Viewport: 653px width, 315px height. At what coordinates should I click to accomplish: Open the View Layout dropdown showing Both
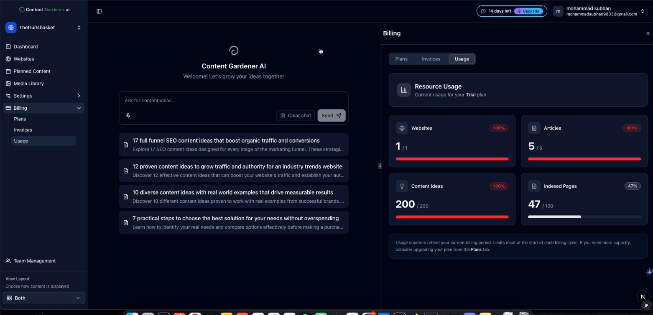coord(43,298)
